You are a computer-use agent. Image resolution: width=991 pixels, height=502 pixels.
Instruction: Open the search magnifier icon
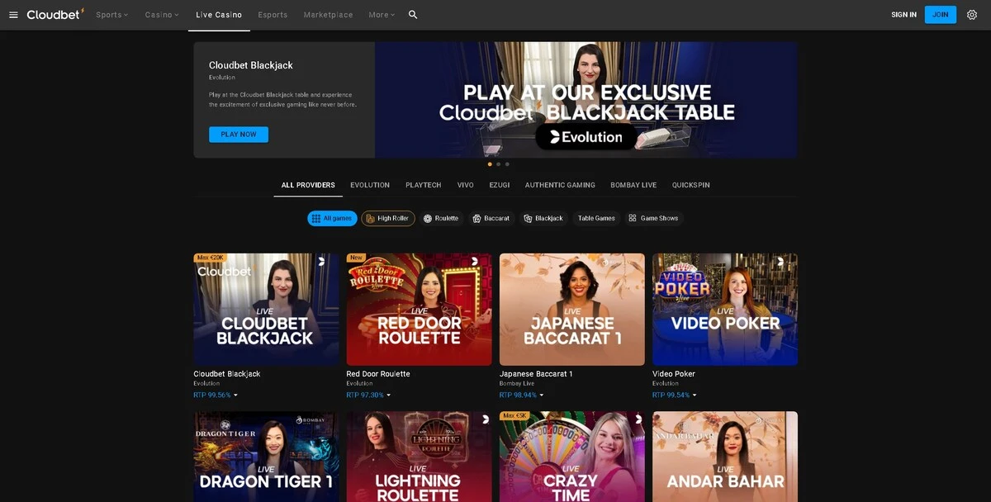click(413, 15)
